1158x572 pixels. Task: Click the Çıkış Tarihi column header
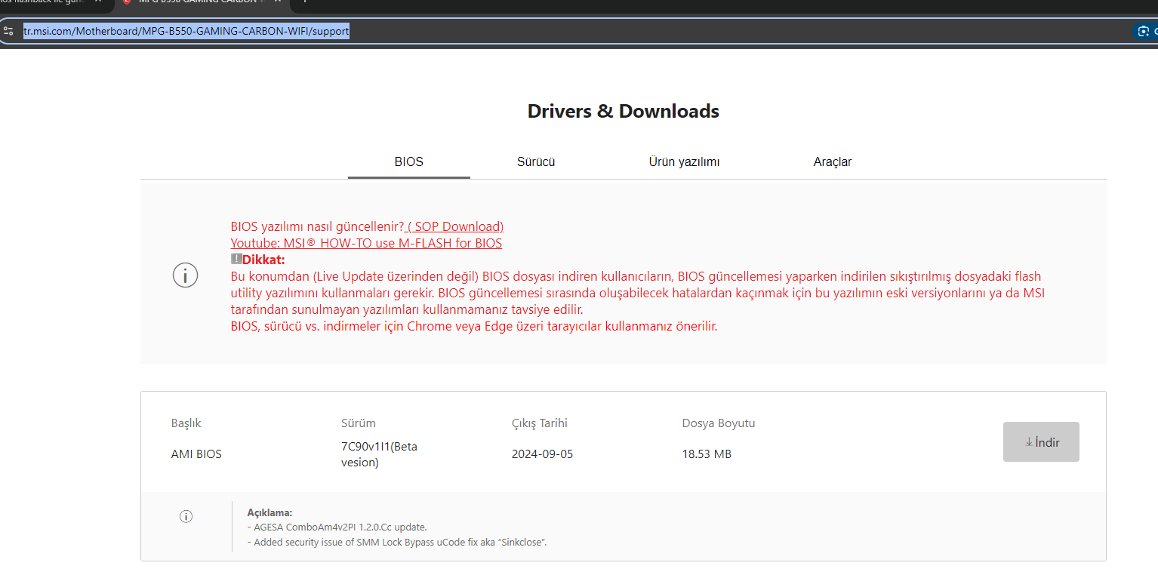point(540,423)
